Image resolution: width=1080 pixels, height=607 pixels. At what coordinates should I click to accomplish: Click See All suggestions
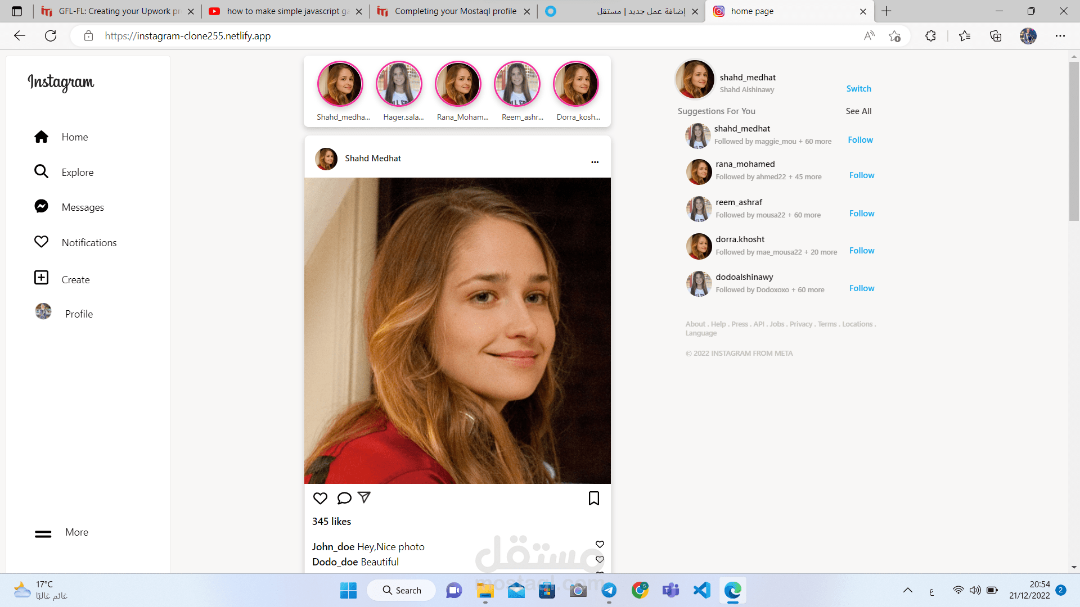point(858,111)
